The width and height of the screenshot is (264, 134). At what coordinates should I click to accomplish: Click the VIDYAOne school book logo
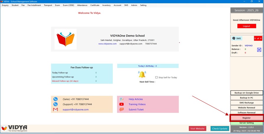[65, 39]
